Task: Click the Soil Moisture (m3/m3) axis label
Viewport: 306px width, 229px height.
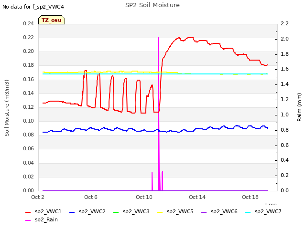Action: (x=7, y=108)
